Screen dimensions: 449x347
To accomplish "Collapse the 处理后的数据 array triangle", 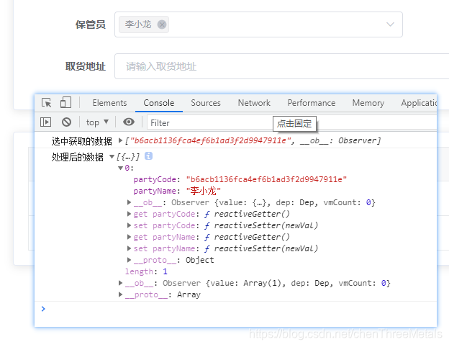I will (112, 157).
